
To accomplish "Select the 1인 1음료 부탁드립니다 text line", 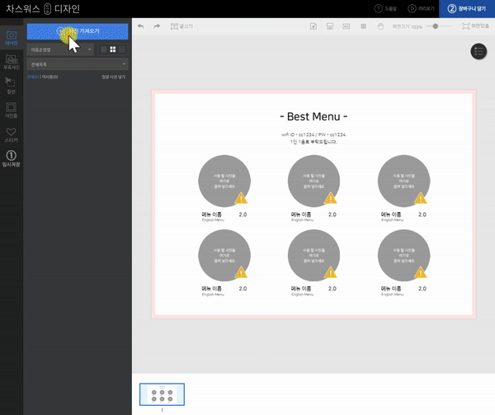I will point(313,142).
